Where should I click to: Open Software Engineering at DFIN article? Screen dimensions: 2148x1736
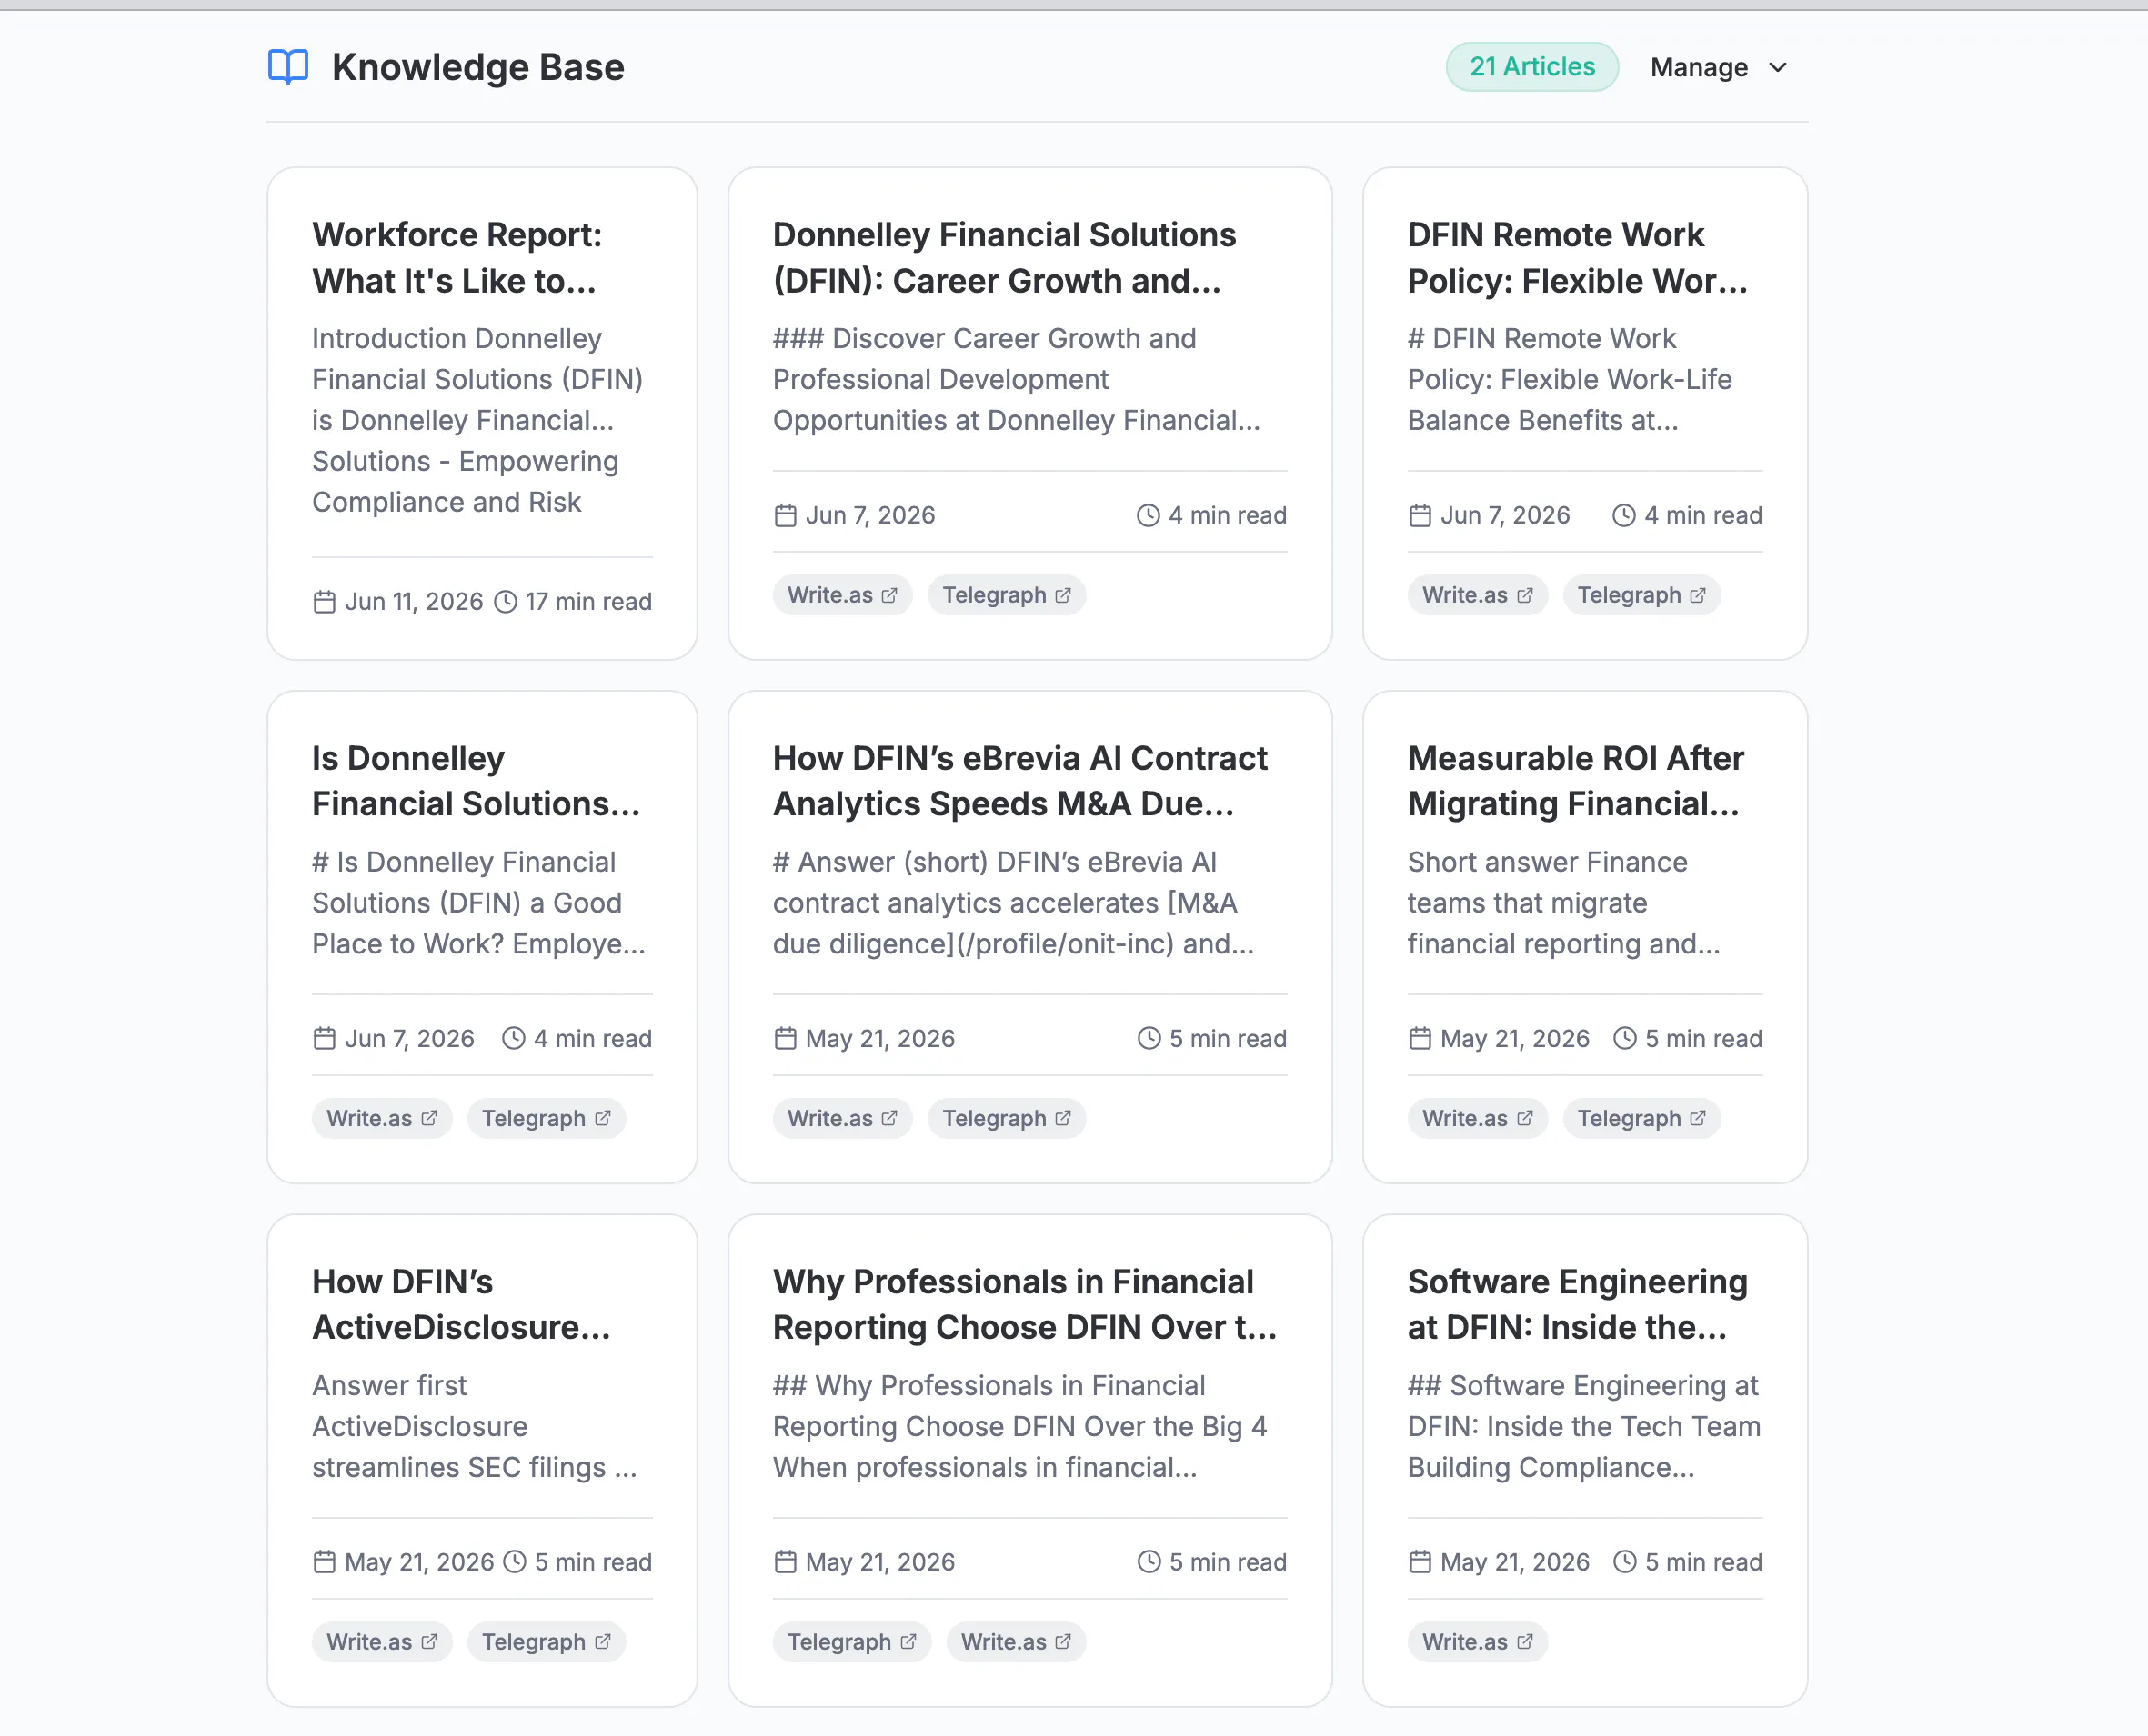(1578, 1305)
